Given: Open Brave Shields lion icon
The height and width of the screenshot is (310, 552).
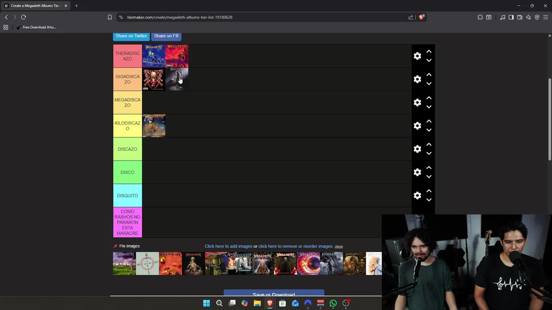Looking at the screenshot, I should [421, 17].
